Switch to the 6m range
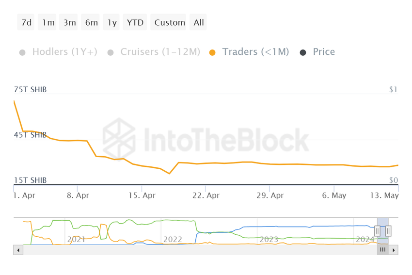The height and width of the screenshot is (275, 412). pos(91,23)
